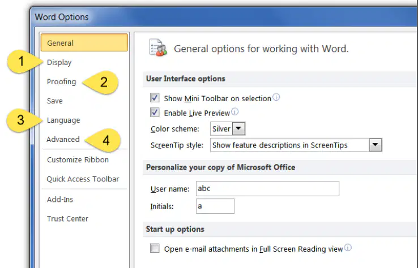
Task: Click info icon next to Enable Live Preview
Action: coord(234,112)
